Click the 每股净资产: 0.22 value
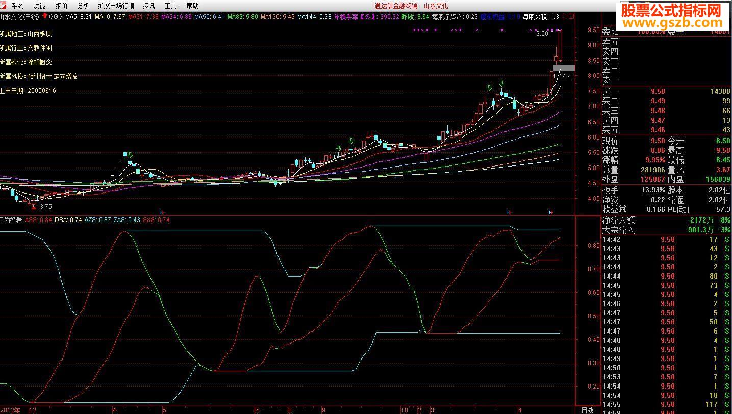 [455, 16]
